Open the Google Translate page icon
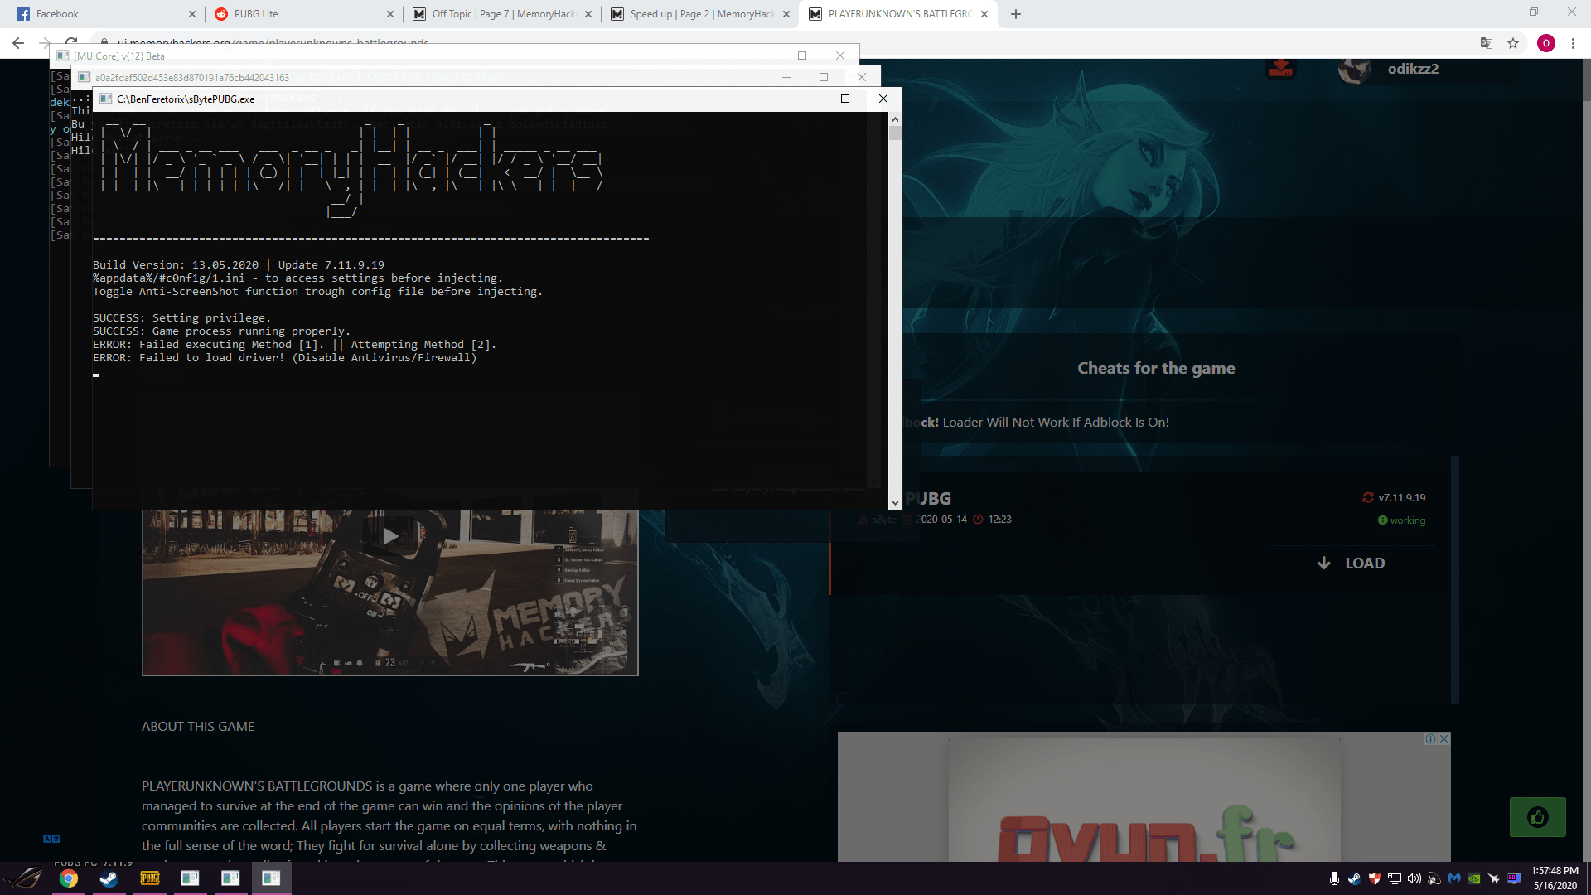1591x895 pixels. [1487, 43]
